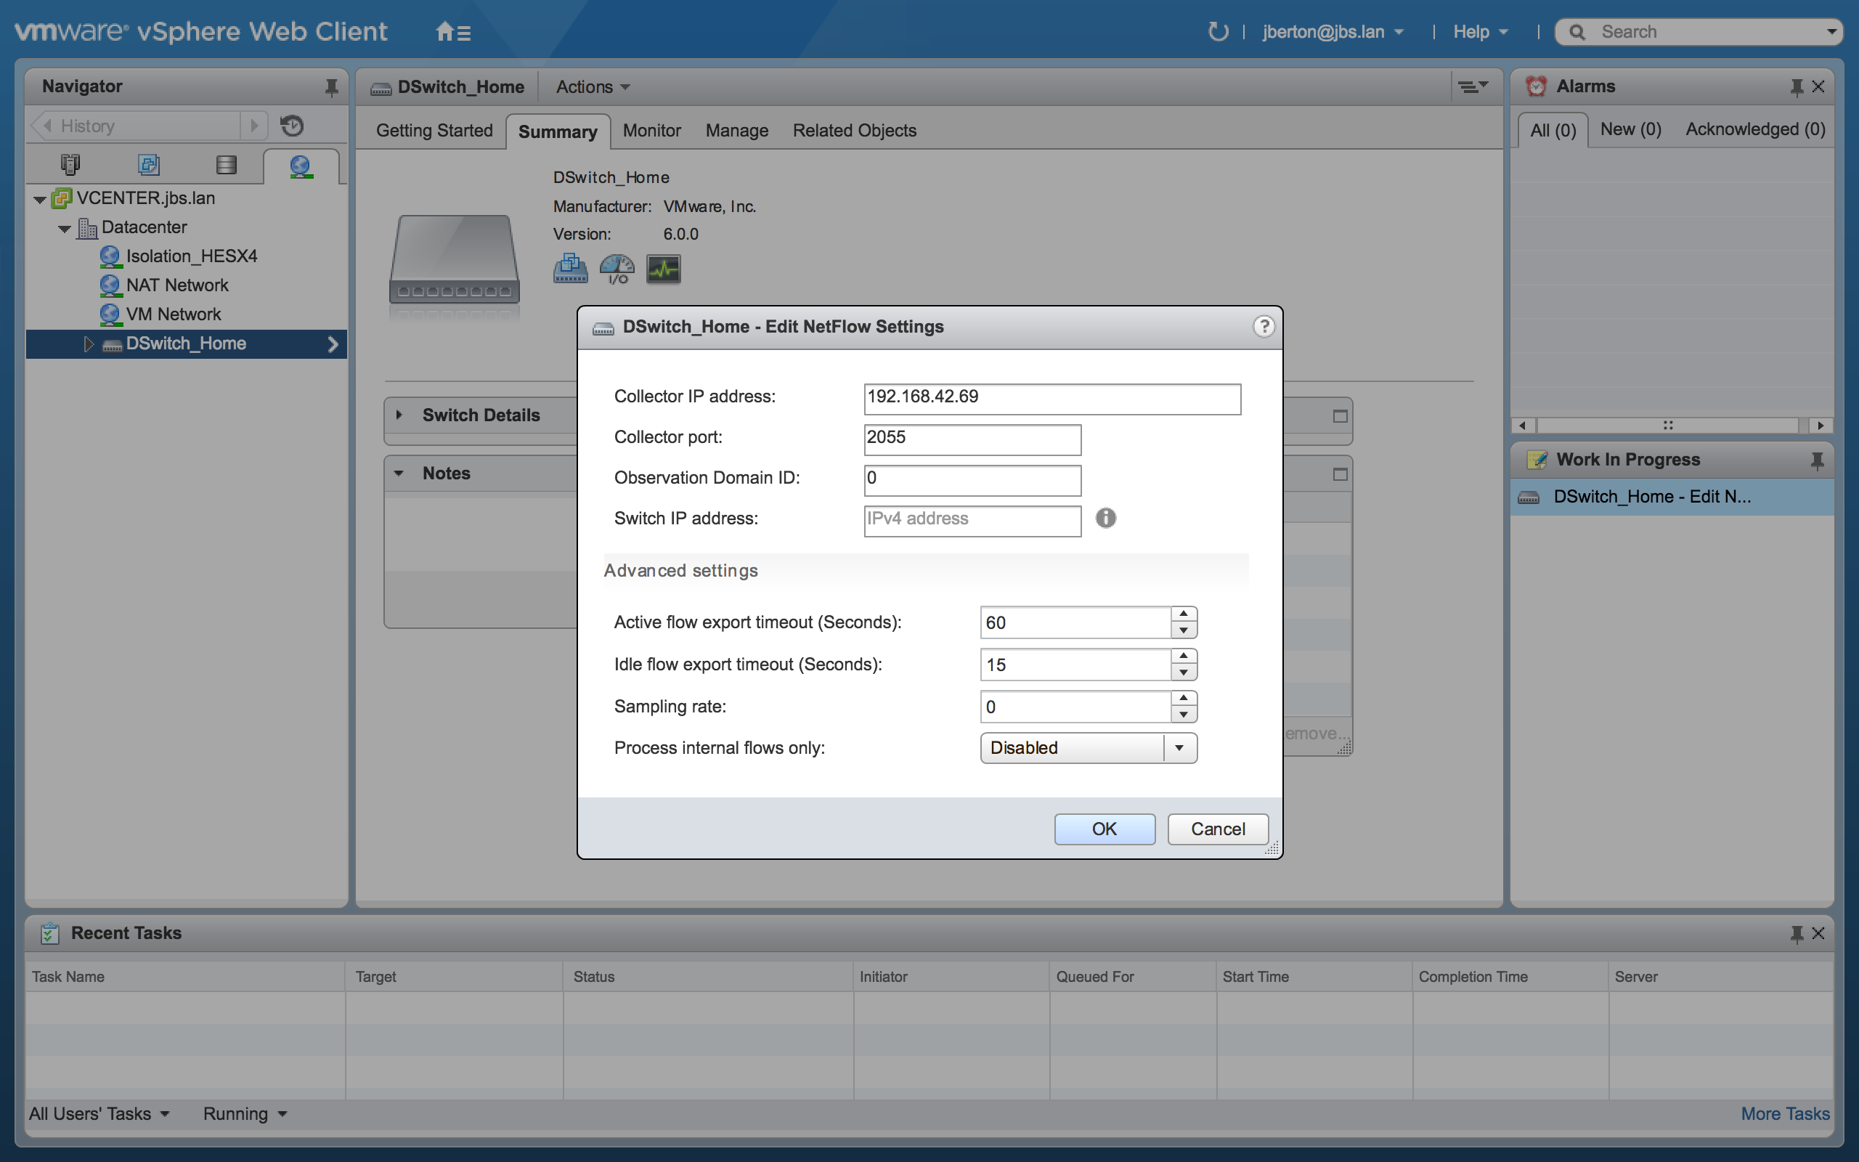1859x1162 pixels.
Task: Close the Alarms panel
Action: click(1818, 87)
